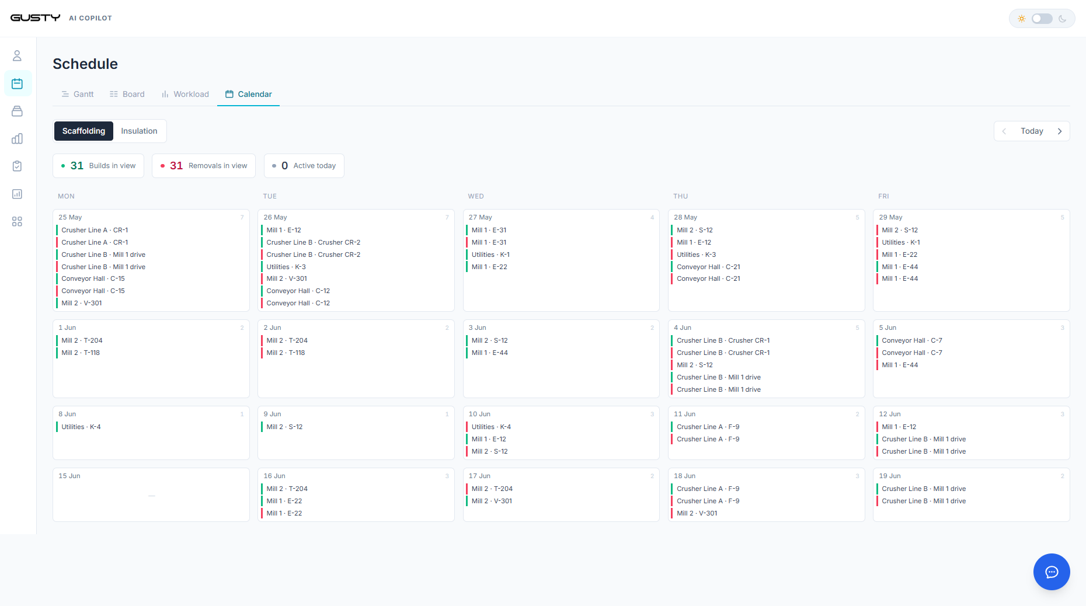The width and height of the screenshot is (1086, 606).
Task: Open the 26 May day header
Action: click(275, 217)
